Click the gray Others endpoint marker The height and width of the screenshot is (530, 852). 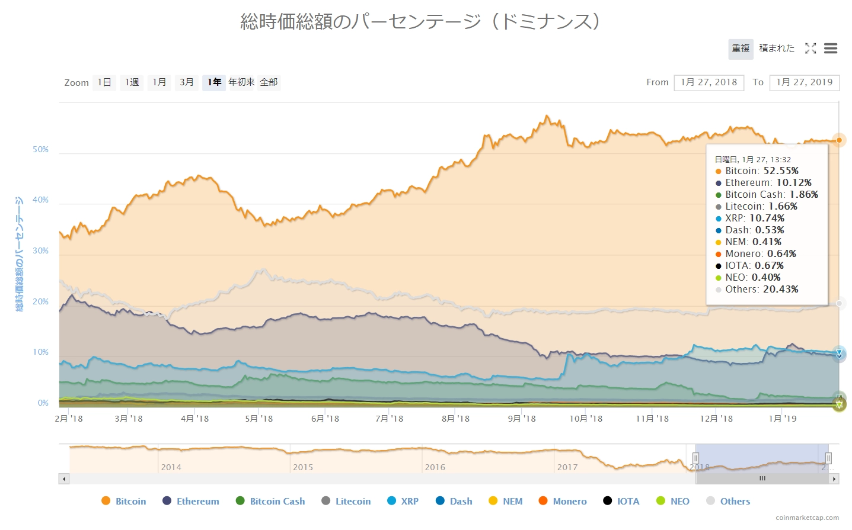tap(839, 303)
